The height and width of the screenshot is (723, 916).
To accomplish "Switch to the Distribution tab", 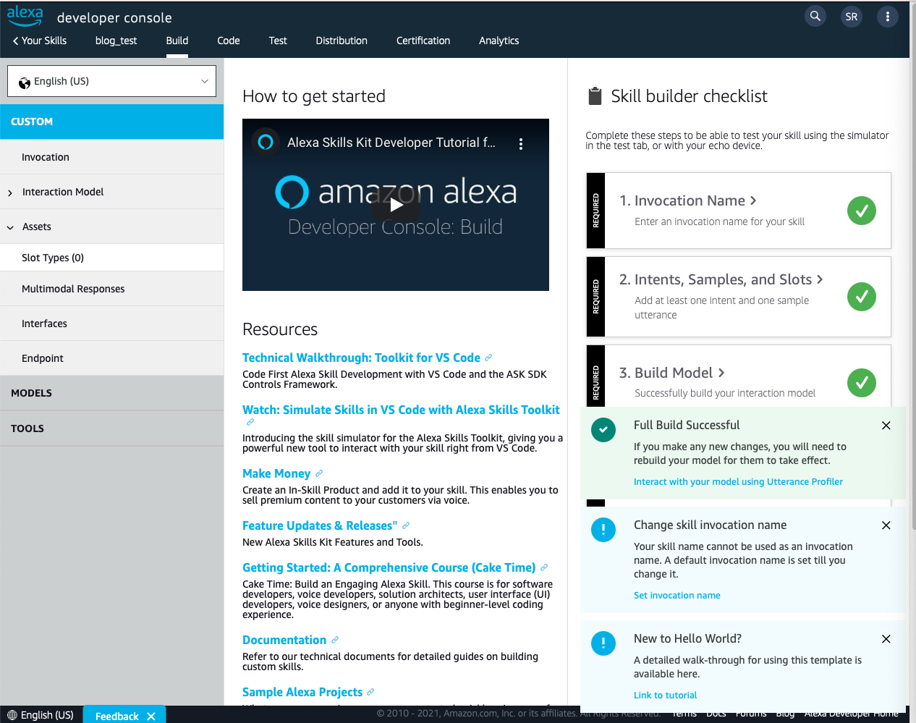I will point(342,41).
